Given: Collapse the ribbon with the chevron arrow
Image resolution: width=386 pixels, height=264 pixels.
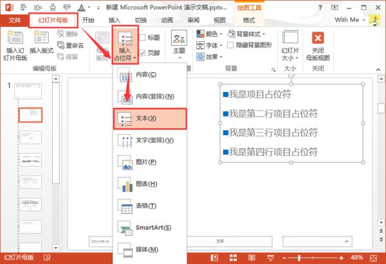Looking at the screenshot, I should click(x=378, y=70).
